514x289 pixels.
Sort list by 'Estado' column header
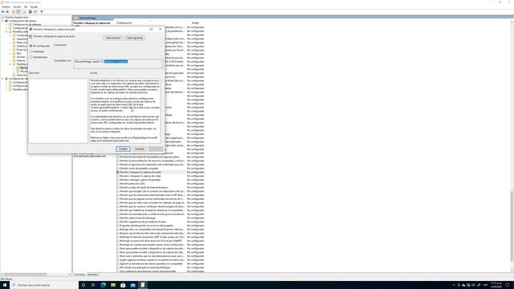[195, 23]
